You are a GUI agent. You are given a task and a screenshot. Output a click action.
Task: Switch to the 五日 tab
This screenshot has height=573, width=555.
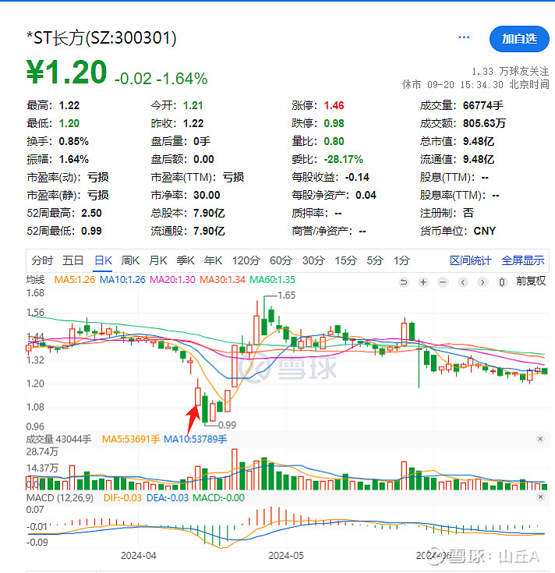tap(73, 260)
